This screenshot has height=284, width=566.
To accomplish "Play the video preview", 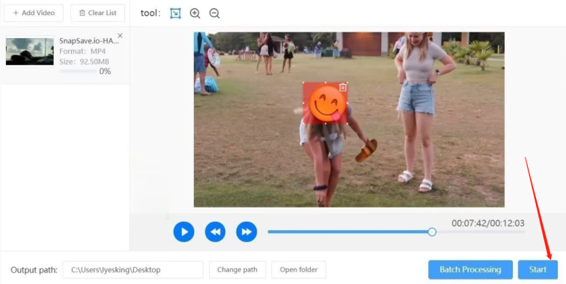I will (x=183, y=232).
